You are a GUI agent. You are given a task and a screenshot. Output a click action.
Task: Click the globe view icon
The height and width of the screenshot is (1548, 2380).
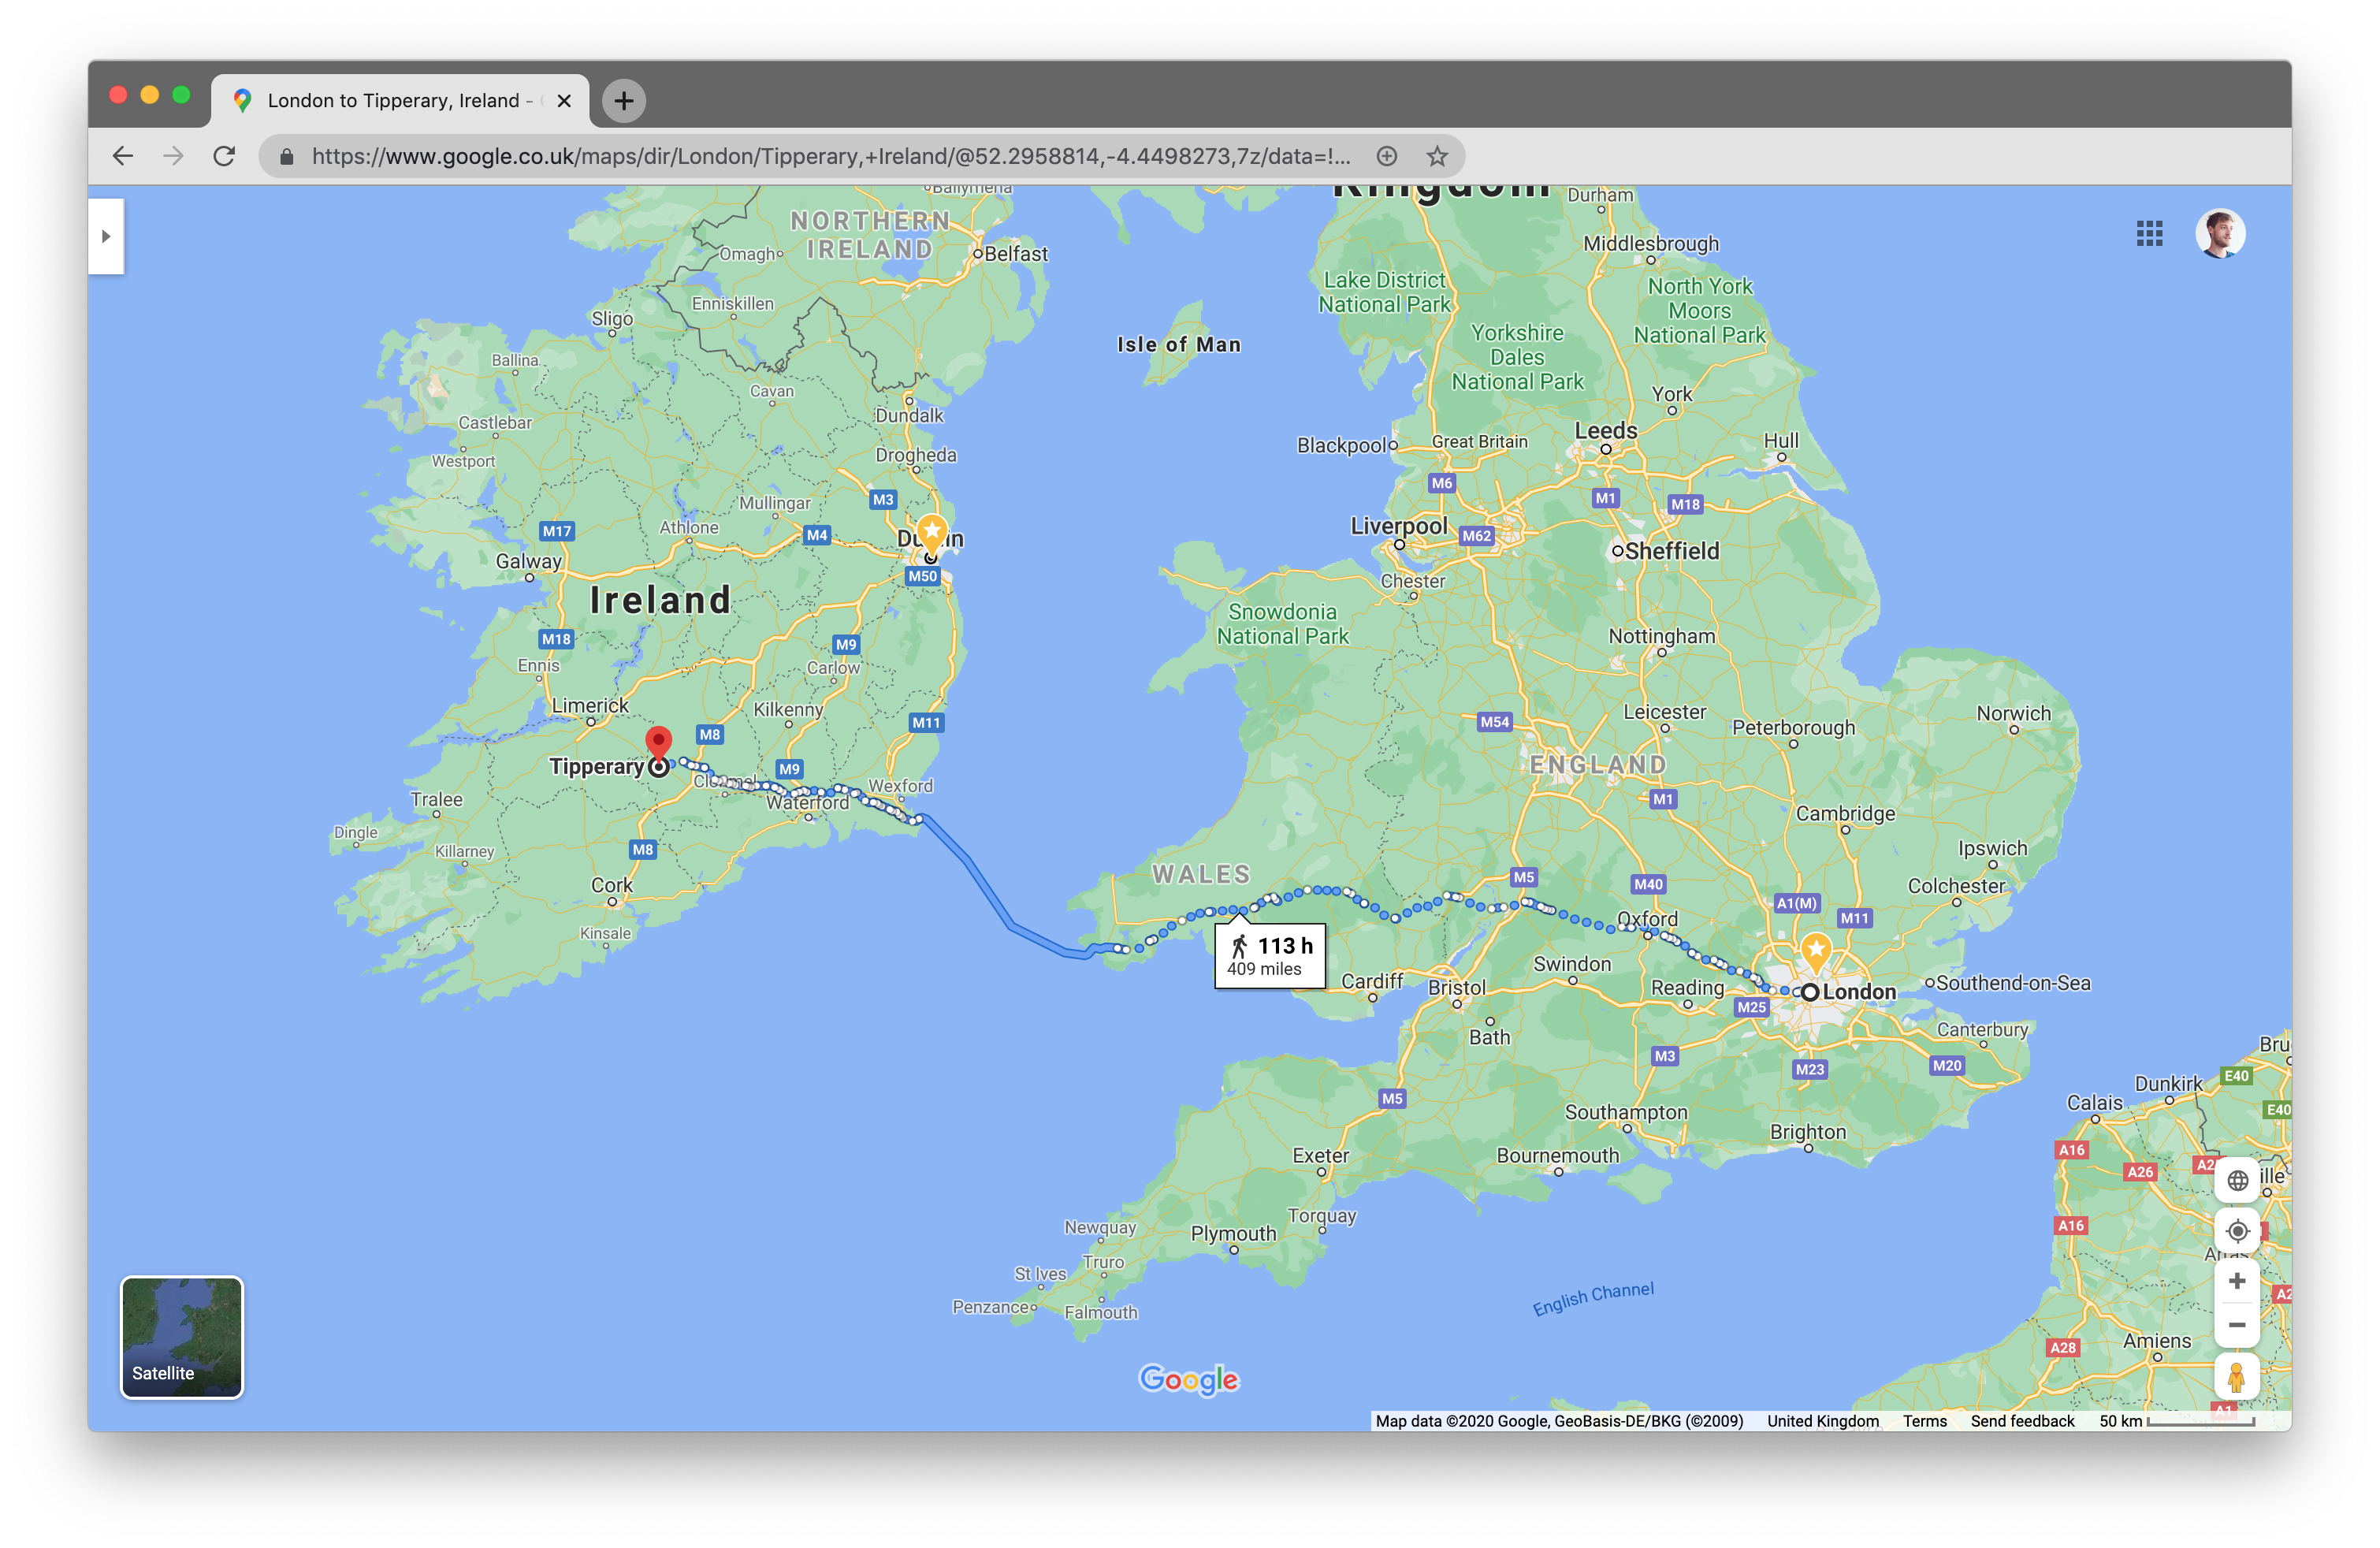click(2237, 1180)
